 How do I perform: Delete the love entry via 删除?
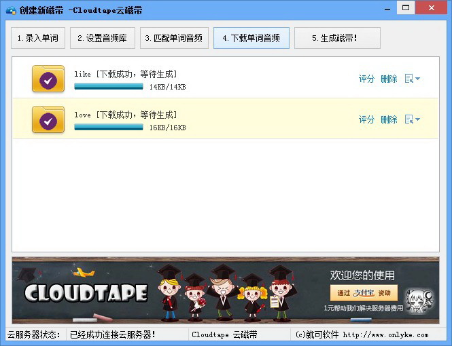tap(389, 119)
